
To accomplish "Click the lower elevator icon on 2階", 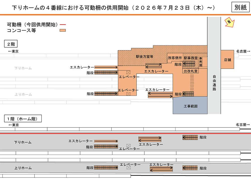I will (x=129, y=94).
